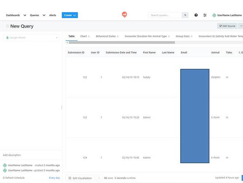243x183 pixels.
Task: Click Updated 4 hours ago text
Action: coord(227,178)
